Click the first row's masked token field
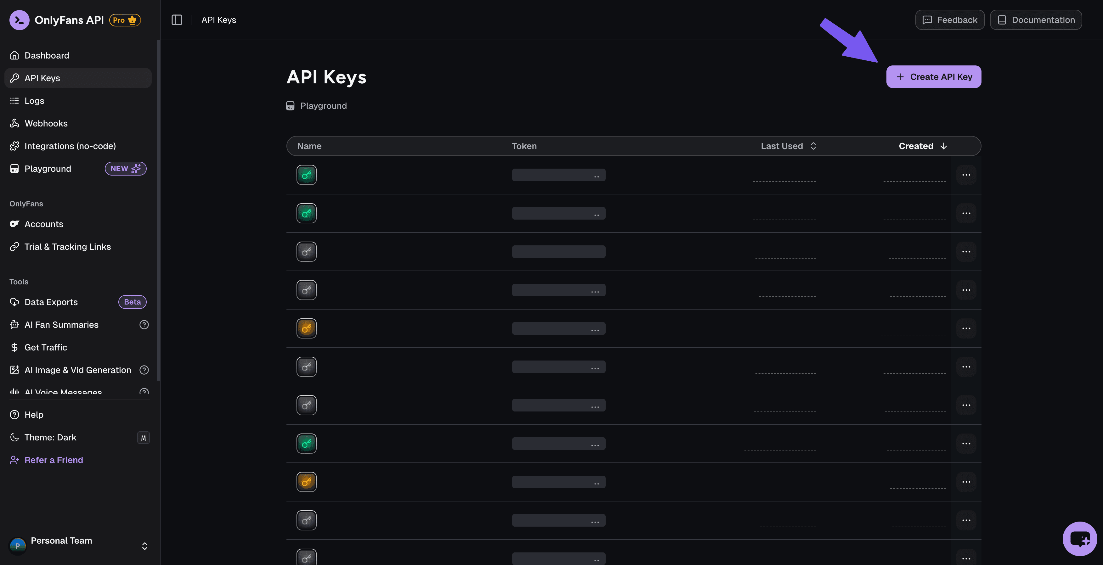 pyautogui.click(x=558, y=175)
